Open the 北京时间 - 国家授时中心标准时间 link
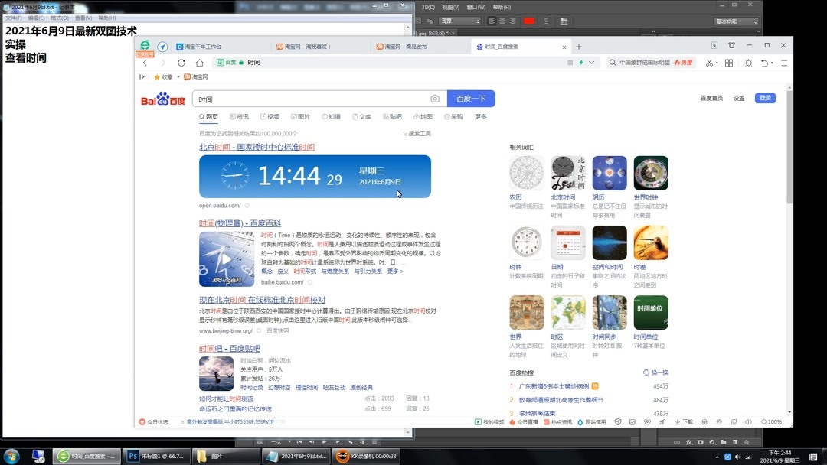This screenshot has height=465, width=827. pyautogui.click(x=258, y=146)
